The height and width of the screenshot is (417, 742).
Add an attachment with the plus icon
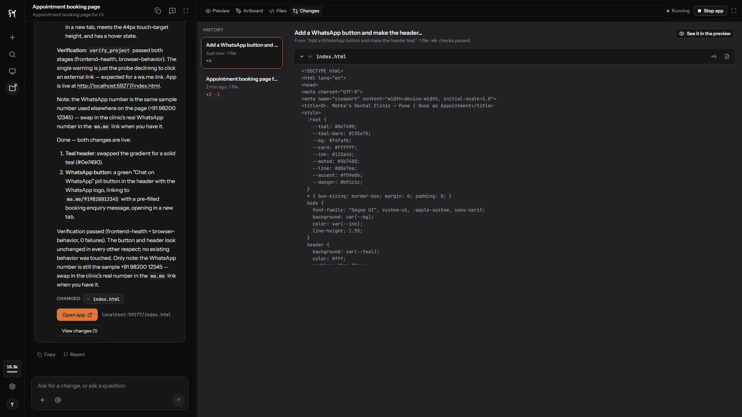pos(43,400)
